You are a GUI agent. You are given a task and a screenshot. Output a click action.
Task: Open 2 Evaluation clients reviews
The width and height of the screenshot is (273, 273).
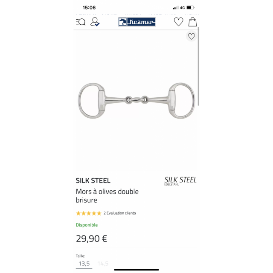[119, 213]
